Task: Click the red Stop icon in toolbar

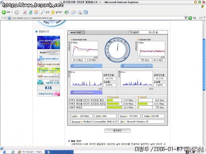Action: [x=25, y=12]
